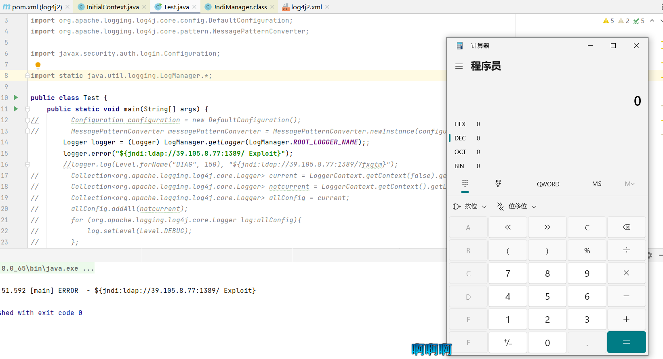Viewport: 663px width, 359px height.
Task: Click the number 3 key
Action: click(587, 319)
